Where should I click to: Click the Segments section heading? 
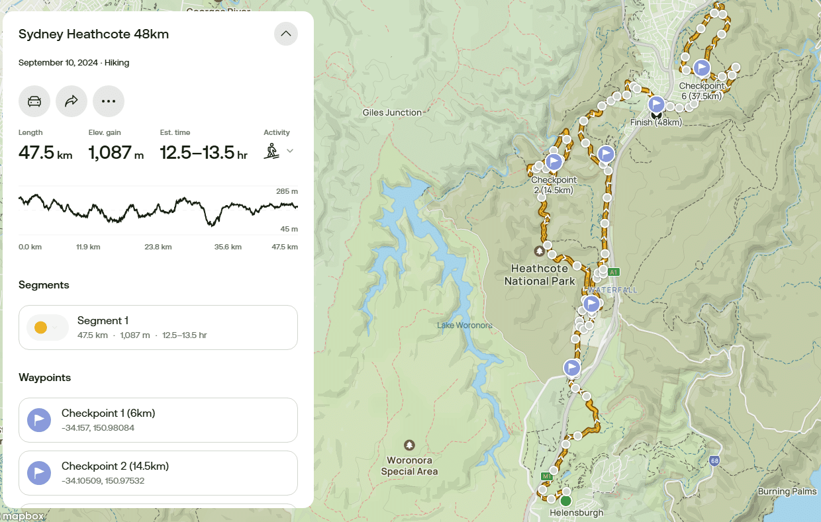click(x=44, y=285)
